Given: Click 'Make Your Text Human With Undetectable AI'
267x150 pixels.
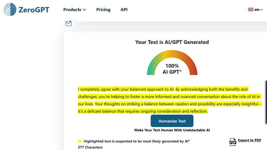Looking at the screenshot, I should (x=172, y=130).
